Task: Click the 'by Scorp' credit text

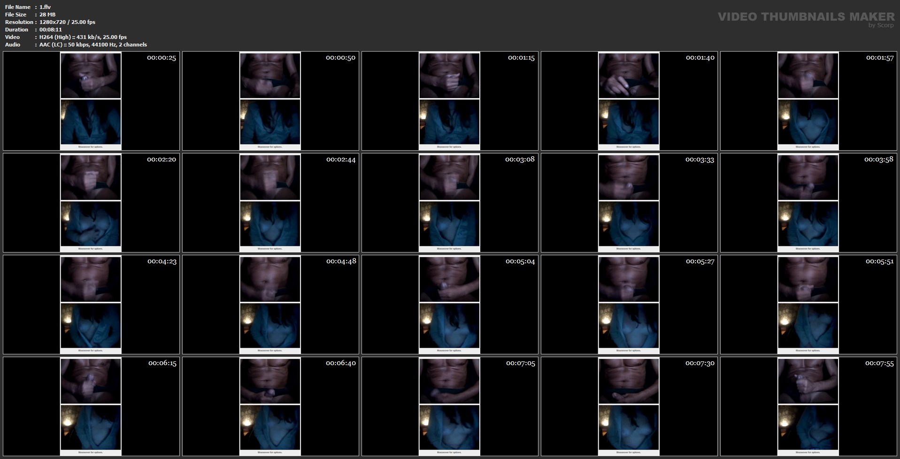Action: (881, 25)
